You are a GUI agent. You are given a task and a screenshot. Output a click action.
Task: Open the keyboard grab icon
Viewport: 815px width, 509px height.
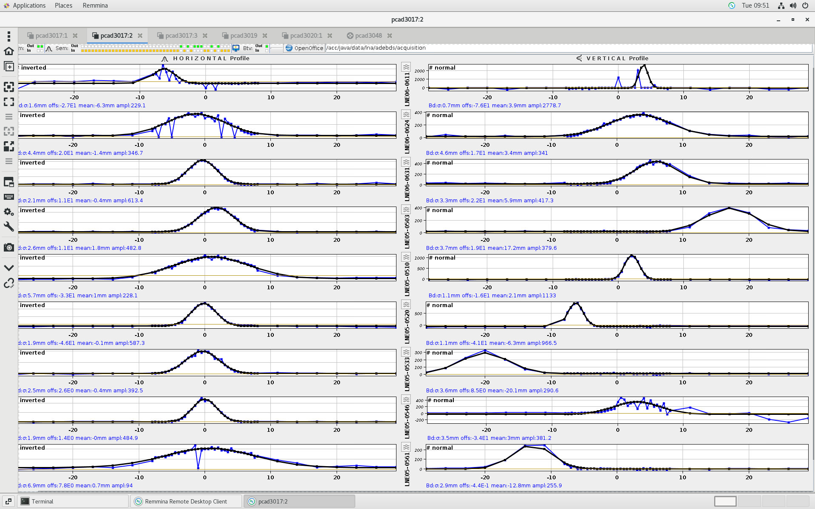point(8,197)
